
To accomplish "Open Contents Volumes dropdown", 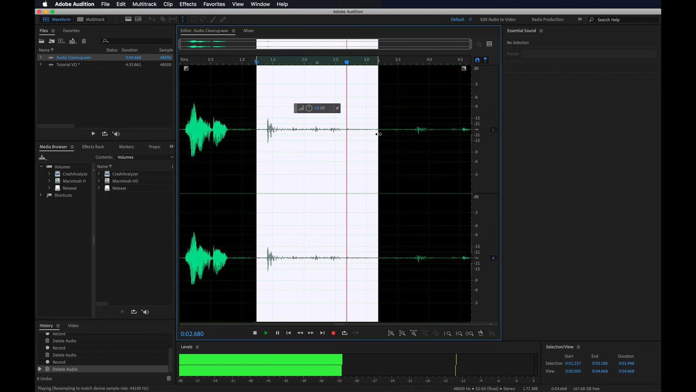I will [x=145, y=157].
